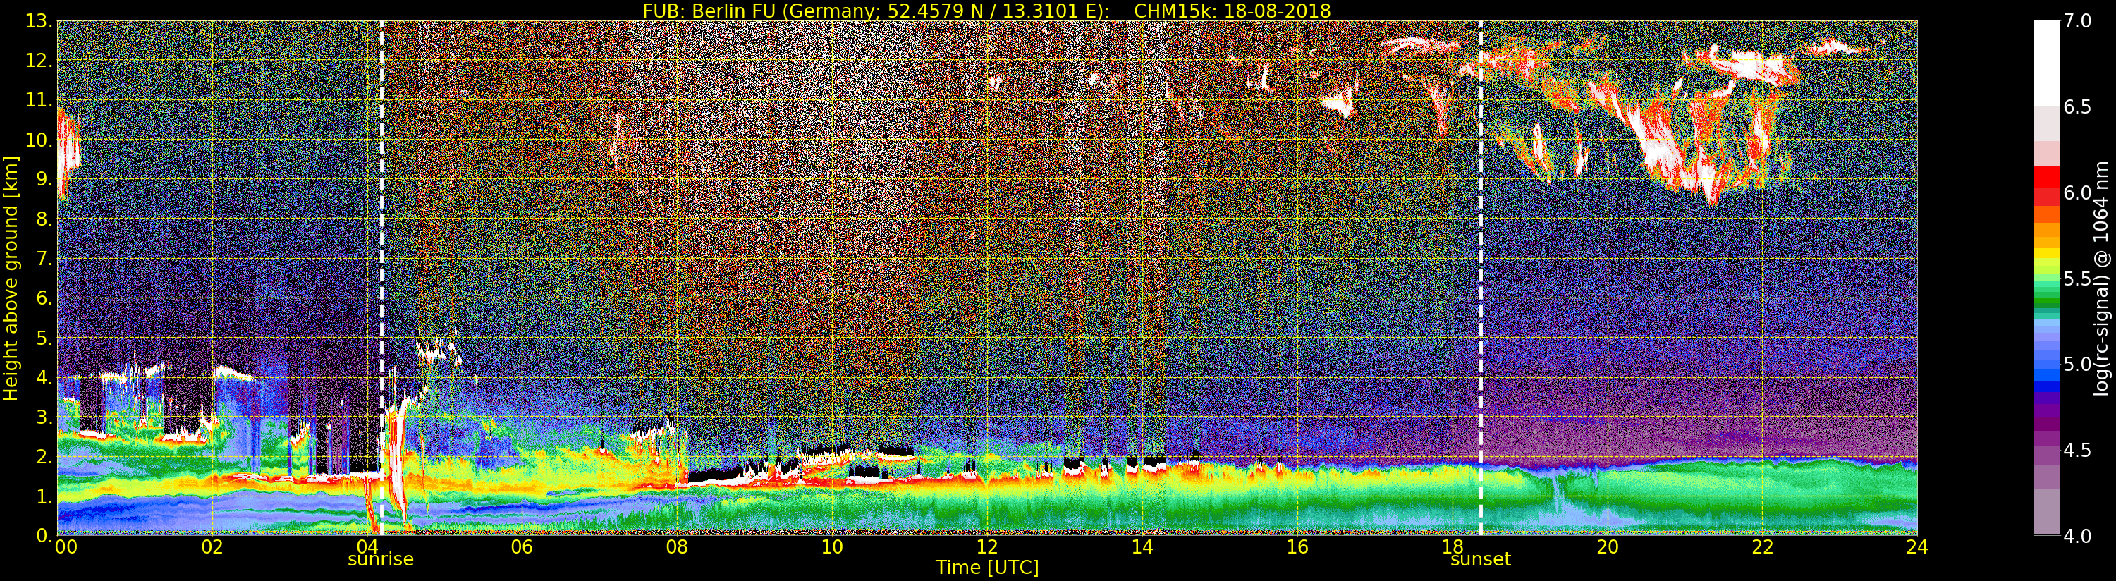The image size is (2116, 581).
Task: Click the white dashed sunset marker line
Action: (x=1481, y=278)
